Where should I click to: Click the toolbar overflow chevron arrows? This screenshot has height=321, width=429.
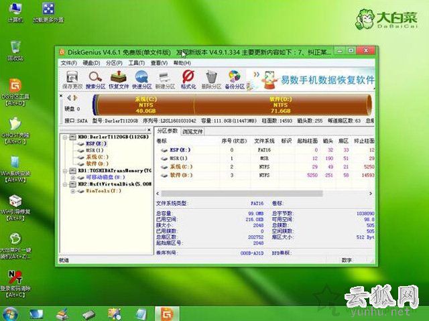click(x=256, y=74)
